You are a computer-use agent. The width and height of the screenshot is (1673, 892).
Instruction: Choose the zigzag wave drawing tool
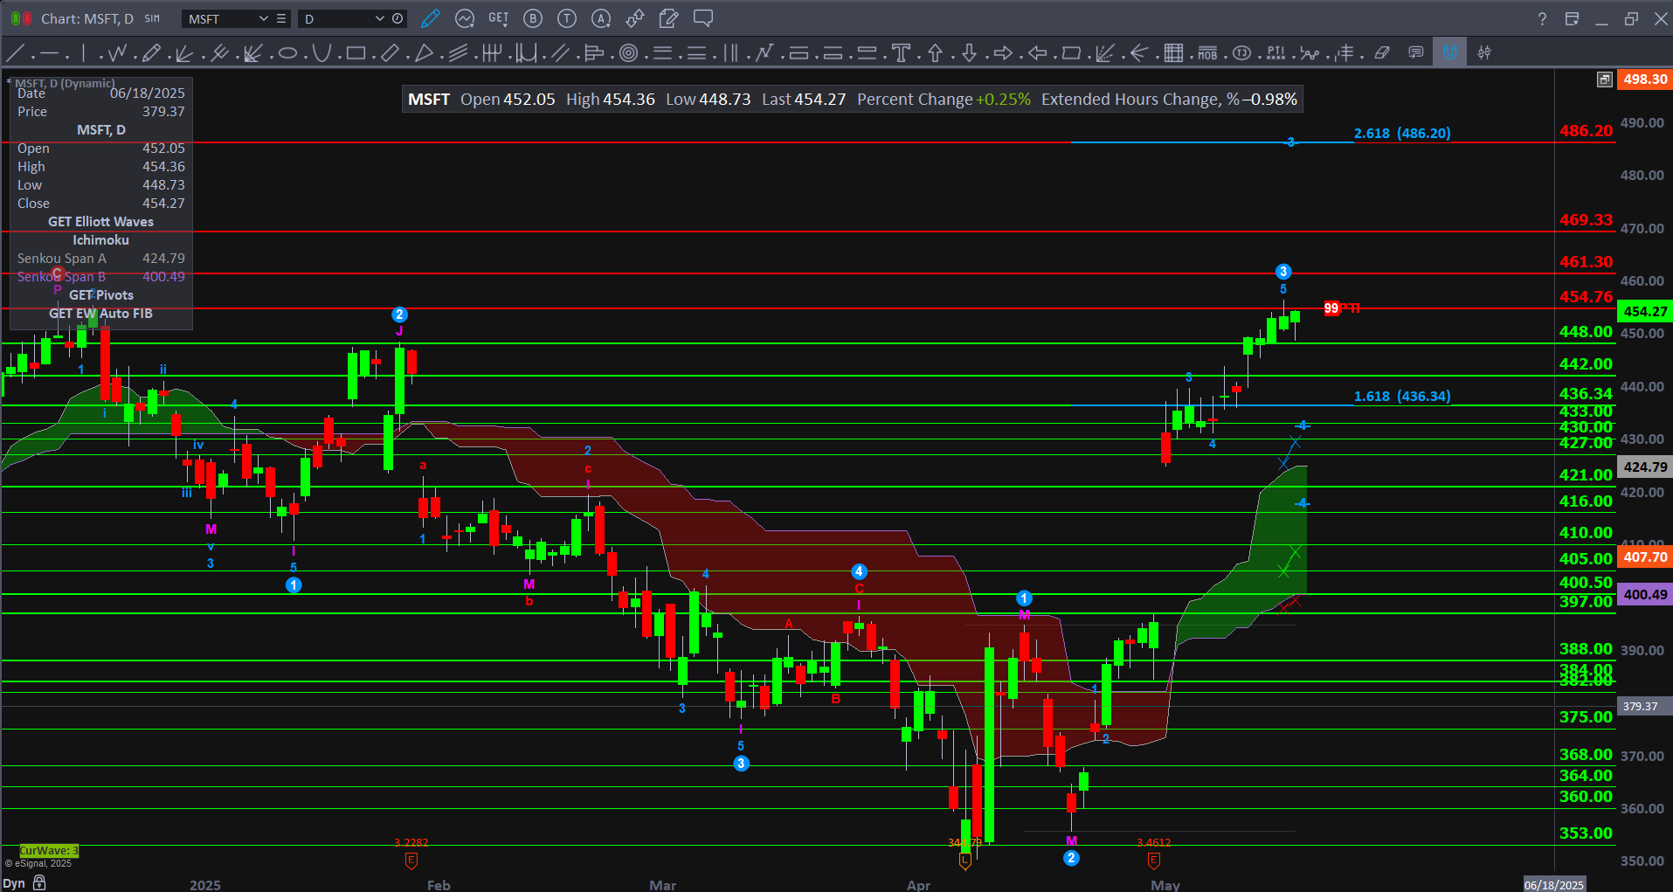pos(117,53)
